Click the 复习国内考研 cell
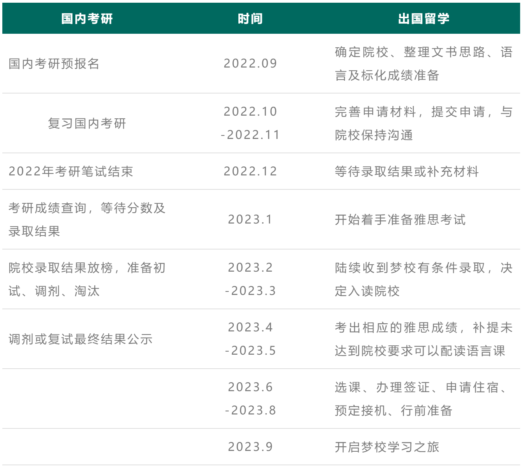 point(87,123)
